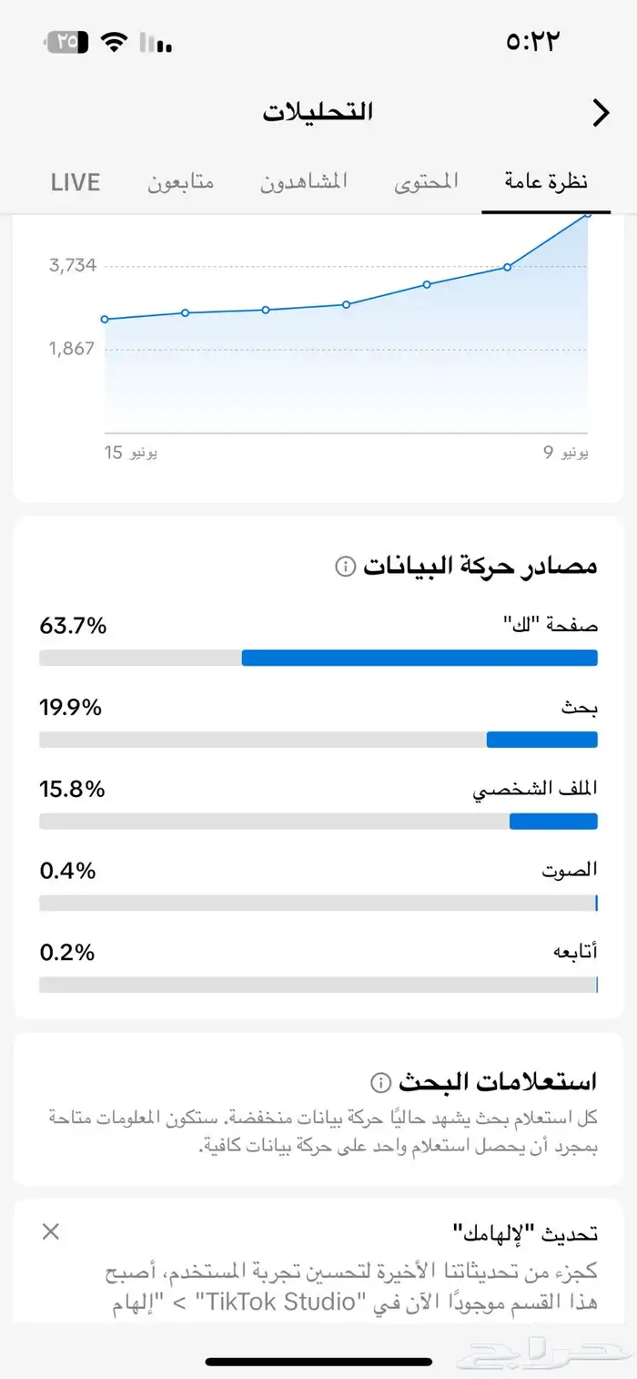
Task: Tap the battery indicator icon
Action: (x=66, y=42)
